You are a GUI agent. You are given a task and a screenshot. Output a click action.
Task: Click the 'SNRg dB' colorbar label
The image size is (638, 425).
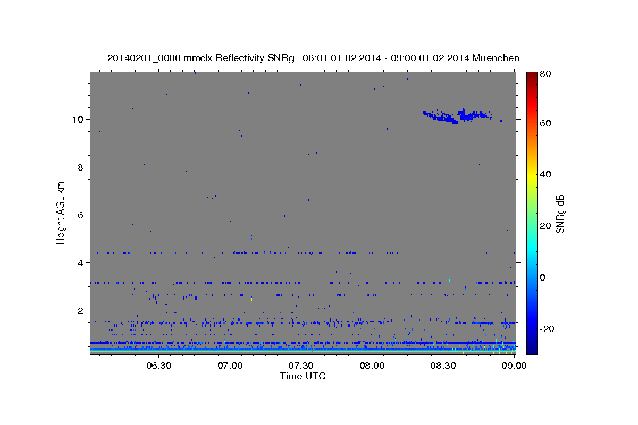[x=560, y=214]
